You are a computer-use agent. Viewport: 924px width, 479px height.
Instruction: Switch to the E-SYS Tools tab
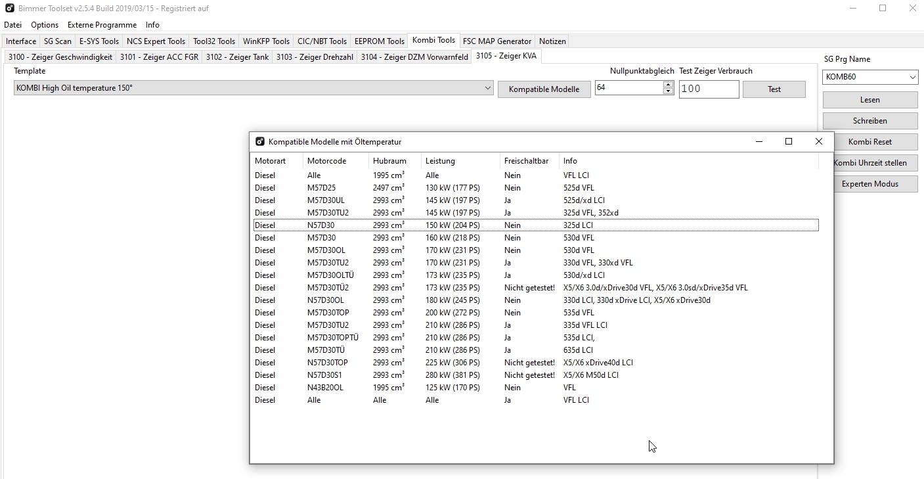99,41
